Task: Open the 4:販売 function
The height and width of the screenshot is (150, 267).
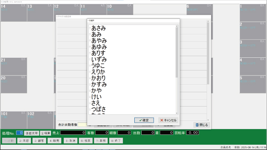Action: click(x=54, y=141)
